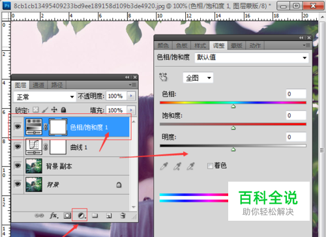Create new fill or adjustment layer

(81, 216)
